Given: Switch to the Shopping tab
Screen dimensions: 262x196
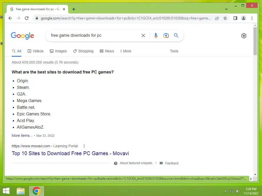Looking at the screenshot, I should [x=83, y=51].
